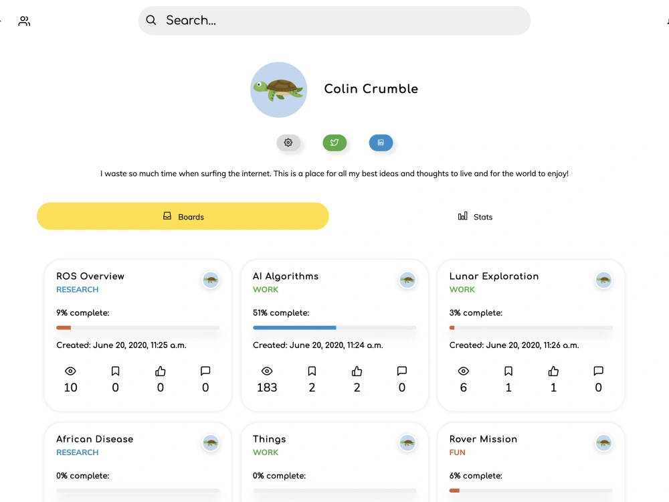The image size is (669, 502).
Task: Click turtle avatar on AI Algorithms card
Action: pyautogui.click(x=407, y=280)
